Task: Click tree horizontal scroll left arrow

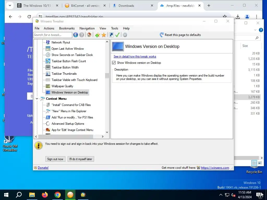Action: 36,136
